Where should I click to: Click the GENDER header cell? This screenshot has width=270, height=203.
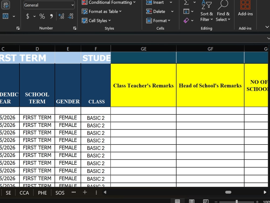(x=68, y=85)
